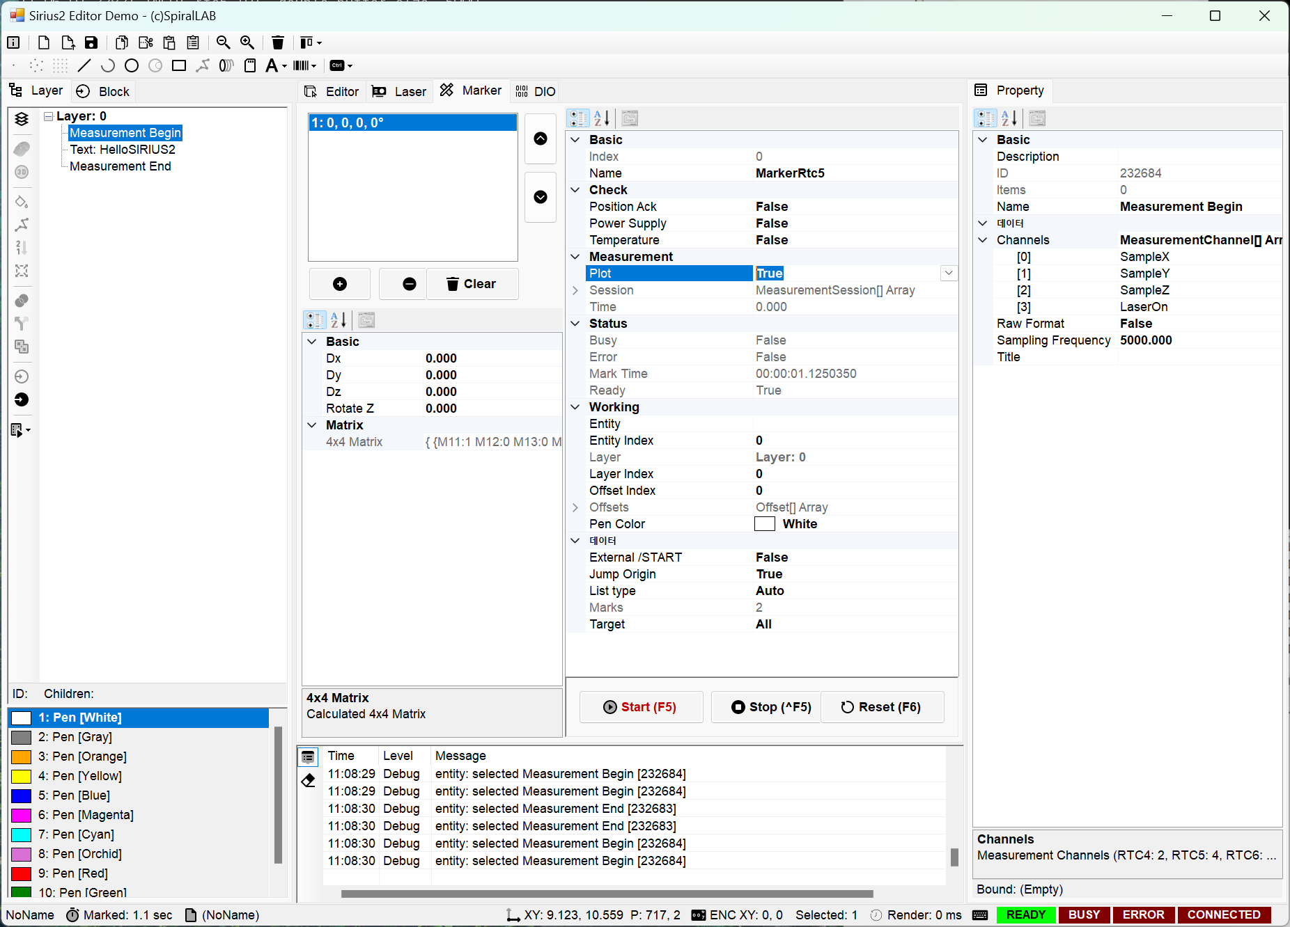
Task: Switch to the Layer tab
Action: (37, 90)
